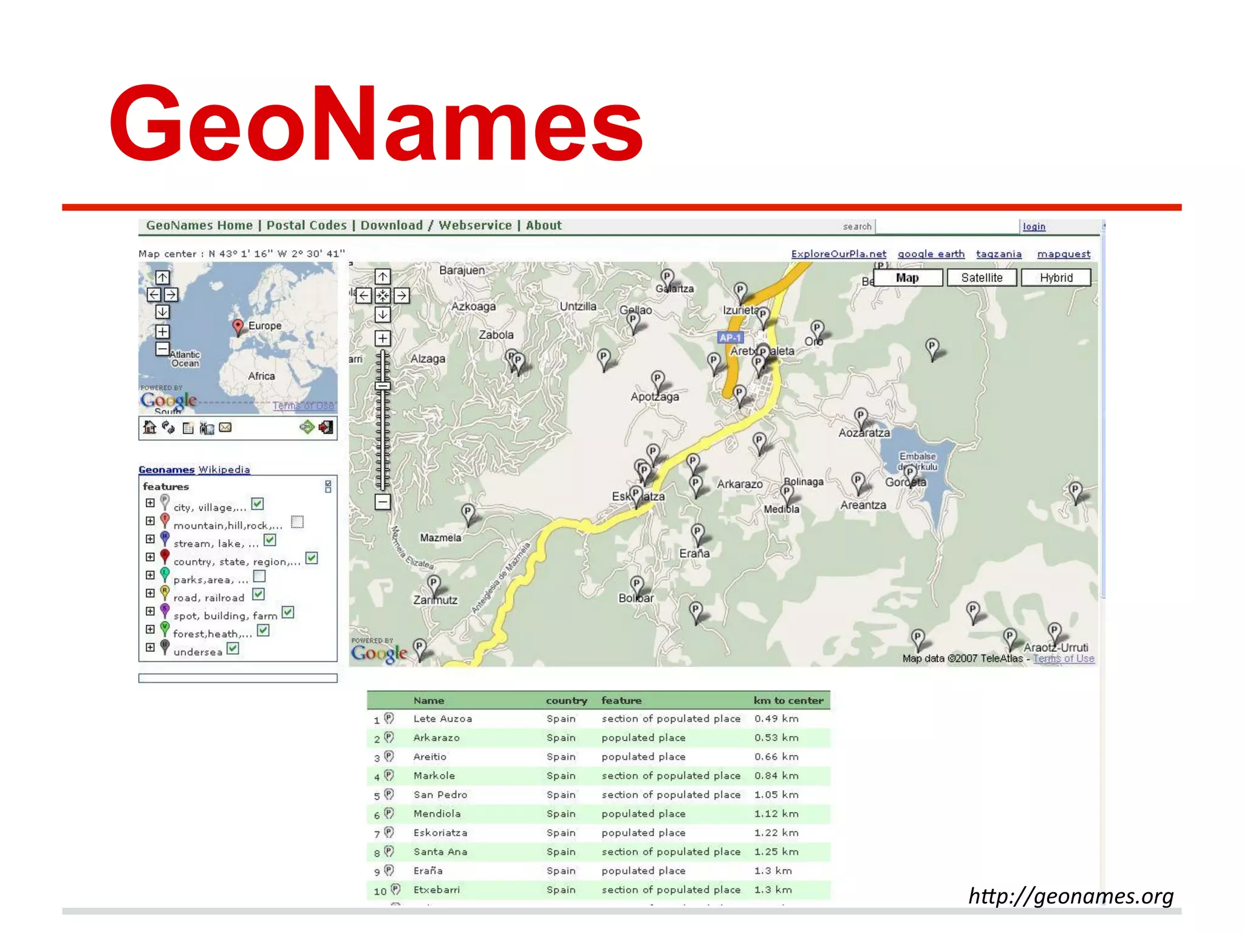
Task: Zoom out on the overview mini-map
Action: tap(162, 349)
